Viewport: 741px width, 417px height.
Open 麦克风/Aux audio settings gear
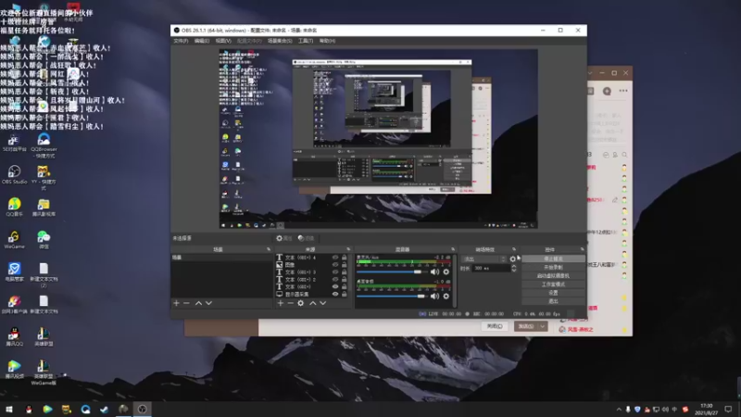point(446,272)
